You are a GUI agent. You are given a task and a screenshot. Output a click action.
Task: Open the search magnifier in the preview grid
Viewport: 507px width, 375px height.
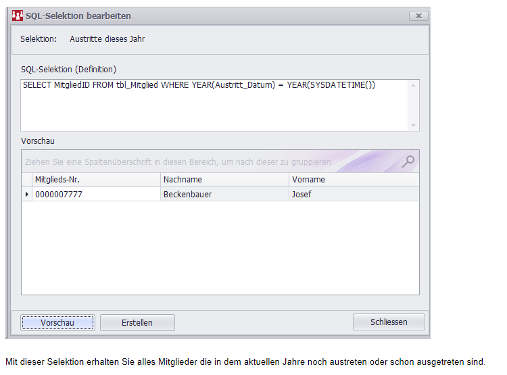[408, 161]
